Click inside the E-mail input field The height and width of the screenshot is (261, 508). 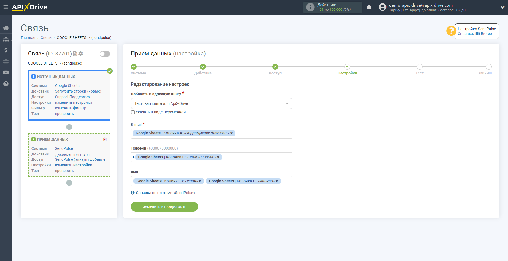tap(211, 134)
